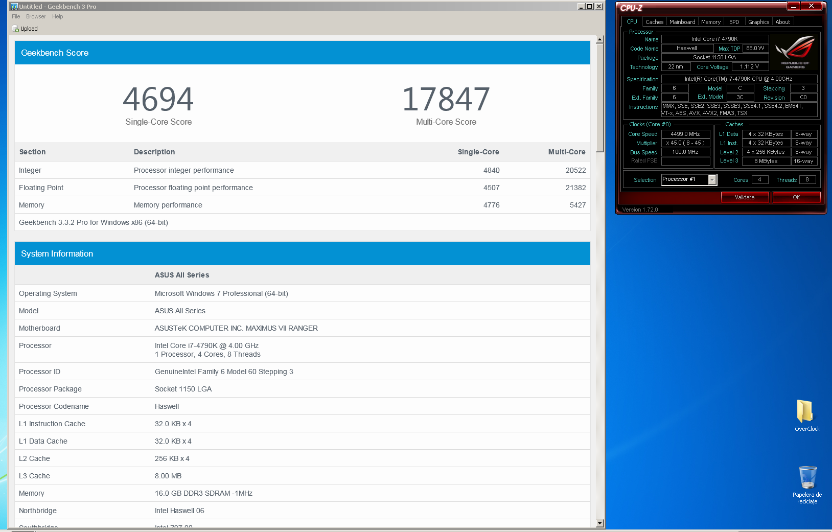
Task: Click the Upload toolbar icon in Geekbench
Action: tap(15, 29)
